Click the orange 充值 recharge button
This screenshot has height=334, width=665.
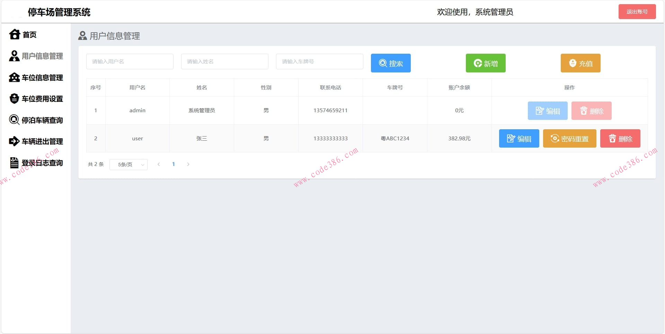coord(580,63)
